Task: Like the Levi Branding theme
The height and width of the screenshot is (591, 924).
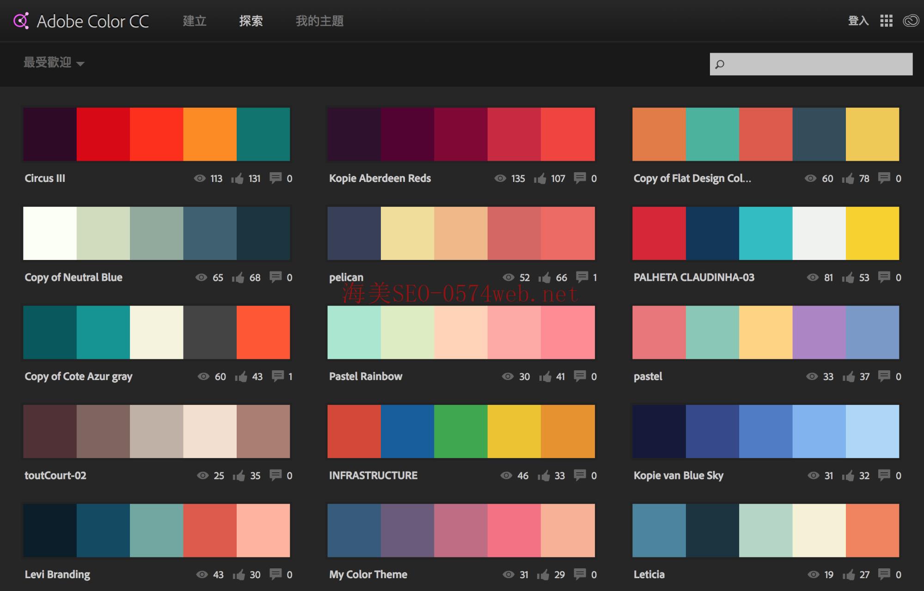Action: click(239, 574)
